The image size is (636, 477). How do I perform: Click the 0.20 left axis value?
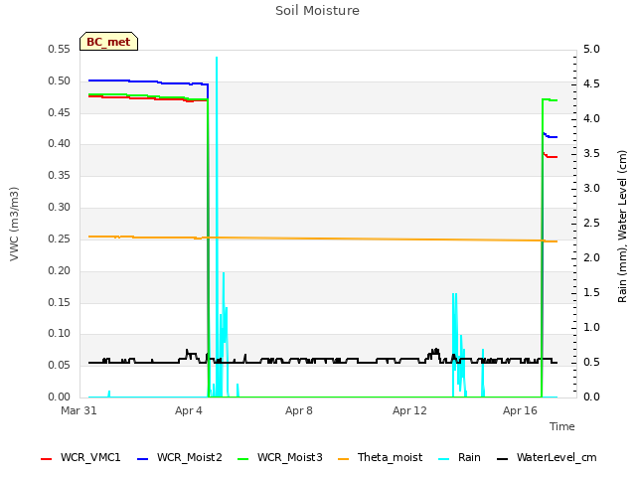click(60, 270)
